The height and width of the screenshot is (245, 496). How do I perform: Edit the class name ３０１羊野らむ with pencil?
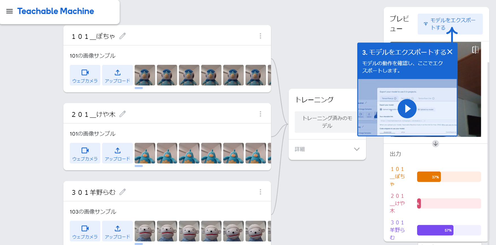[x=122, y=192]
